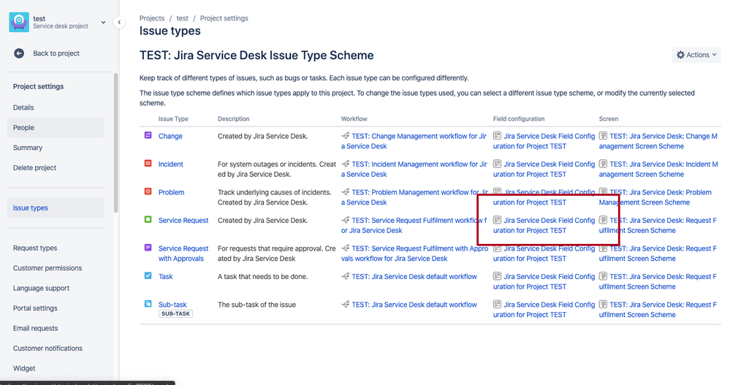Image resolution: width=730 pixels, height=385 pixels.
Task: Open the project switcher chevron
Action: (x=103, y=23)
